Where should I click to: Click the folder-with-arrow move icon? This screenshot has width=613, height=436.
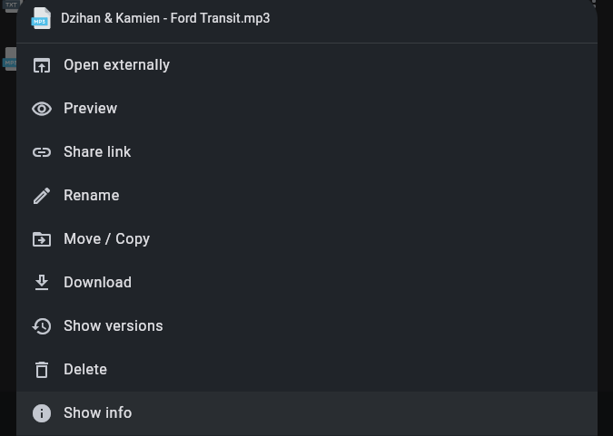pyautogui.click(x=42, y=239)
